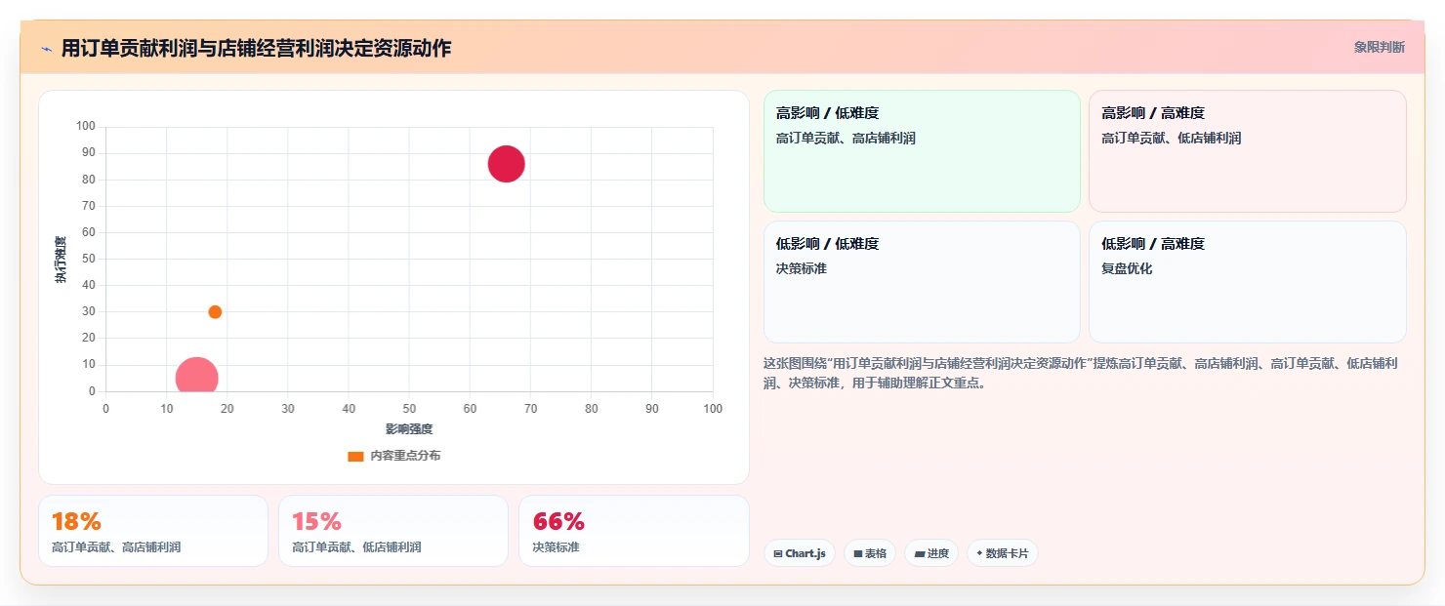This screenshot has width=1445, height=606.
Task: Toggle the 内容重点分布 legend color box
Action: point(355,456)
